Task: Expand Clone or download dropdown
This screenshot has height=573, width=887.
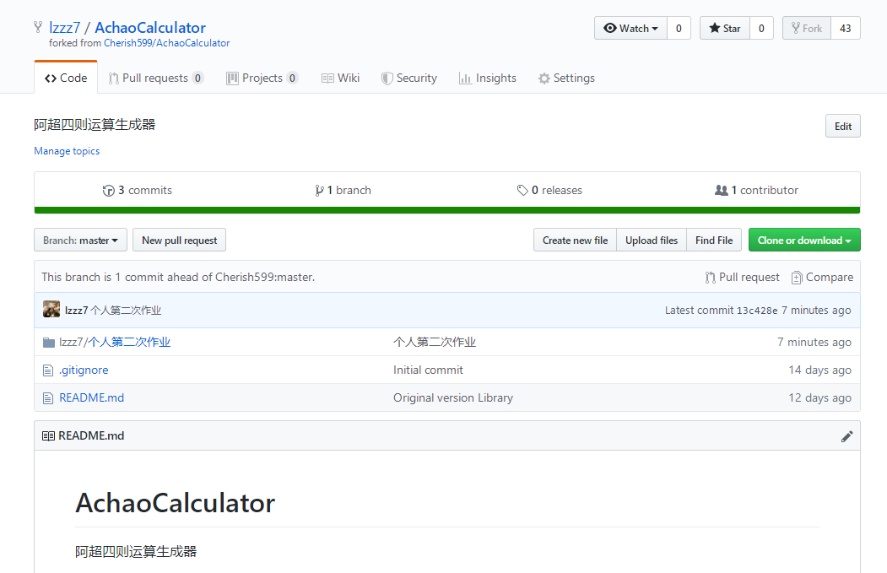Action: 804,240
